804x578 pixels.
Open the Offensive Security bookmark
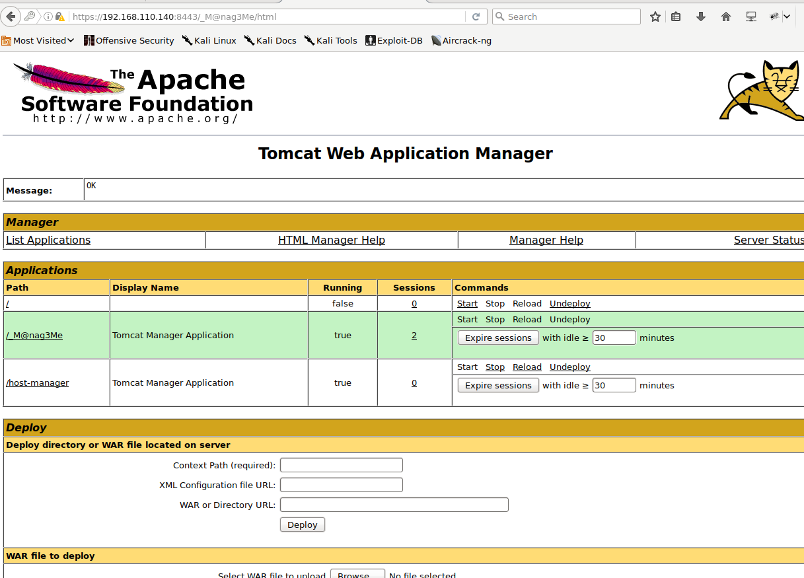click(x=129, y=40)
